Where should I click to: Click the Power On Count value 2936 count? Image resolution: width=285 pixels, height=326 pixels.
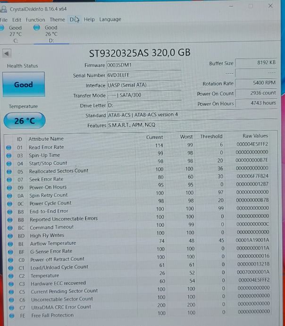[x=256, y=93]
